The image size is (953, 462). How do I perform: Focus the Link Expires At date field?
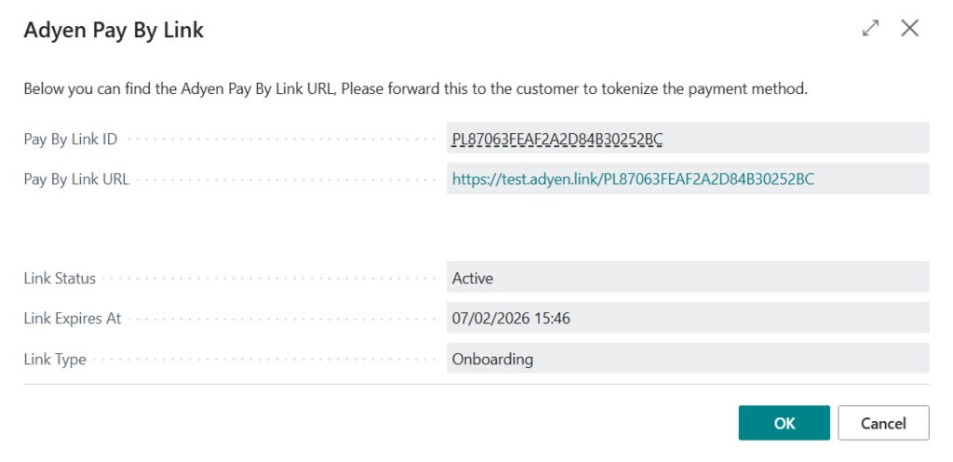pos(688,318)
